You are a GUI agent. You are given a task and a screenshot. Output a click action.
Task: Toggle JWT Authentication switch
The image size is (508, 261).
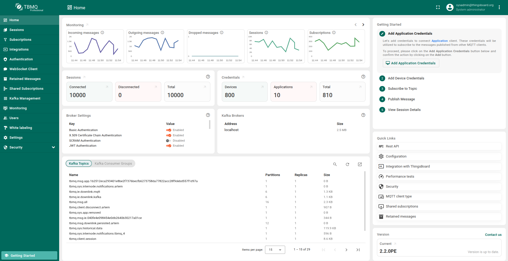169,146
